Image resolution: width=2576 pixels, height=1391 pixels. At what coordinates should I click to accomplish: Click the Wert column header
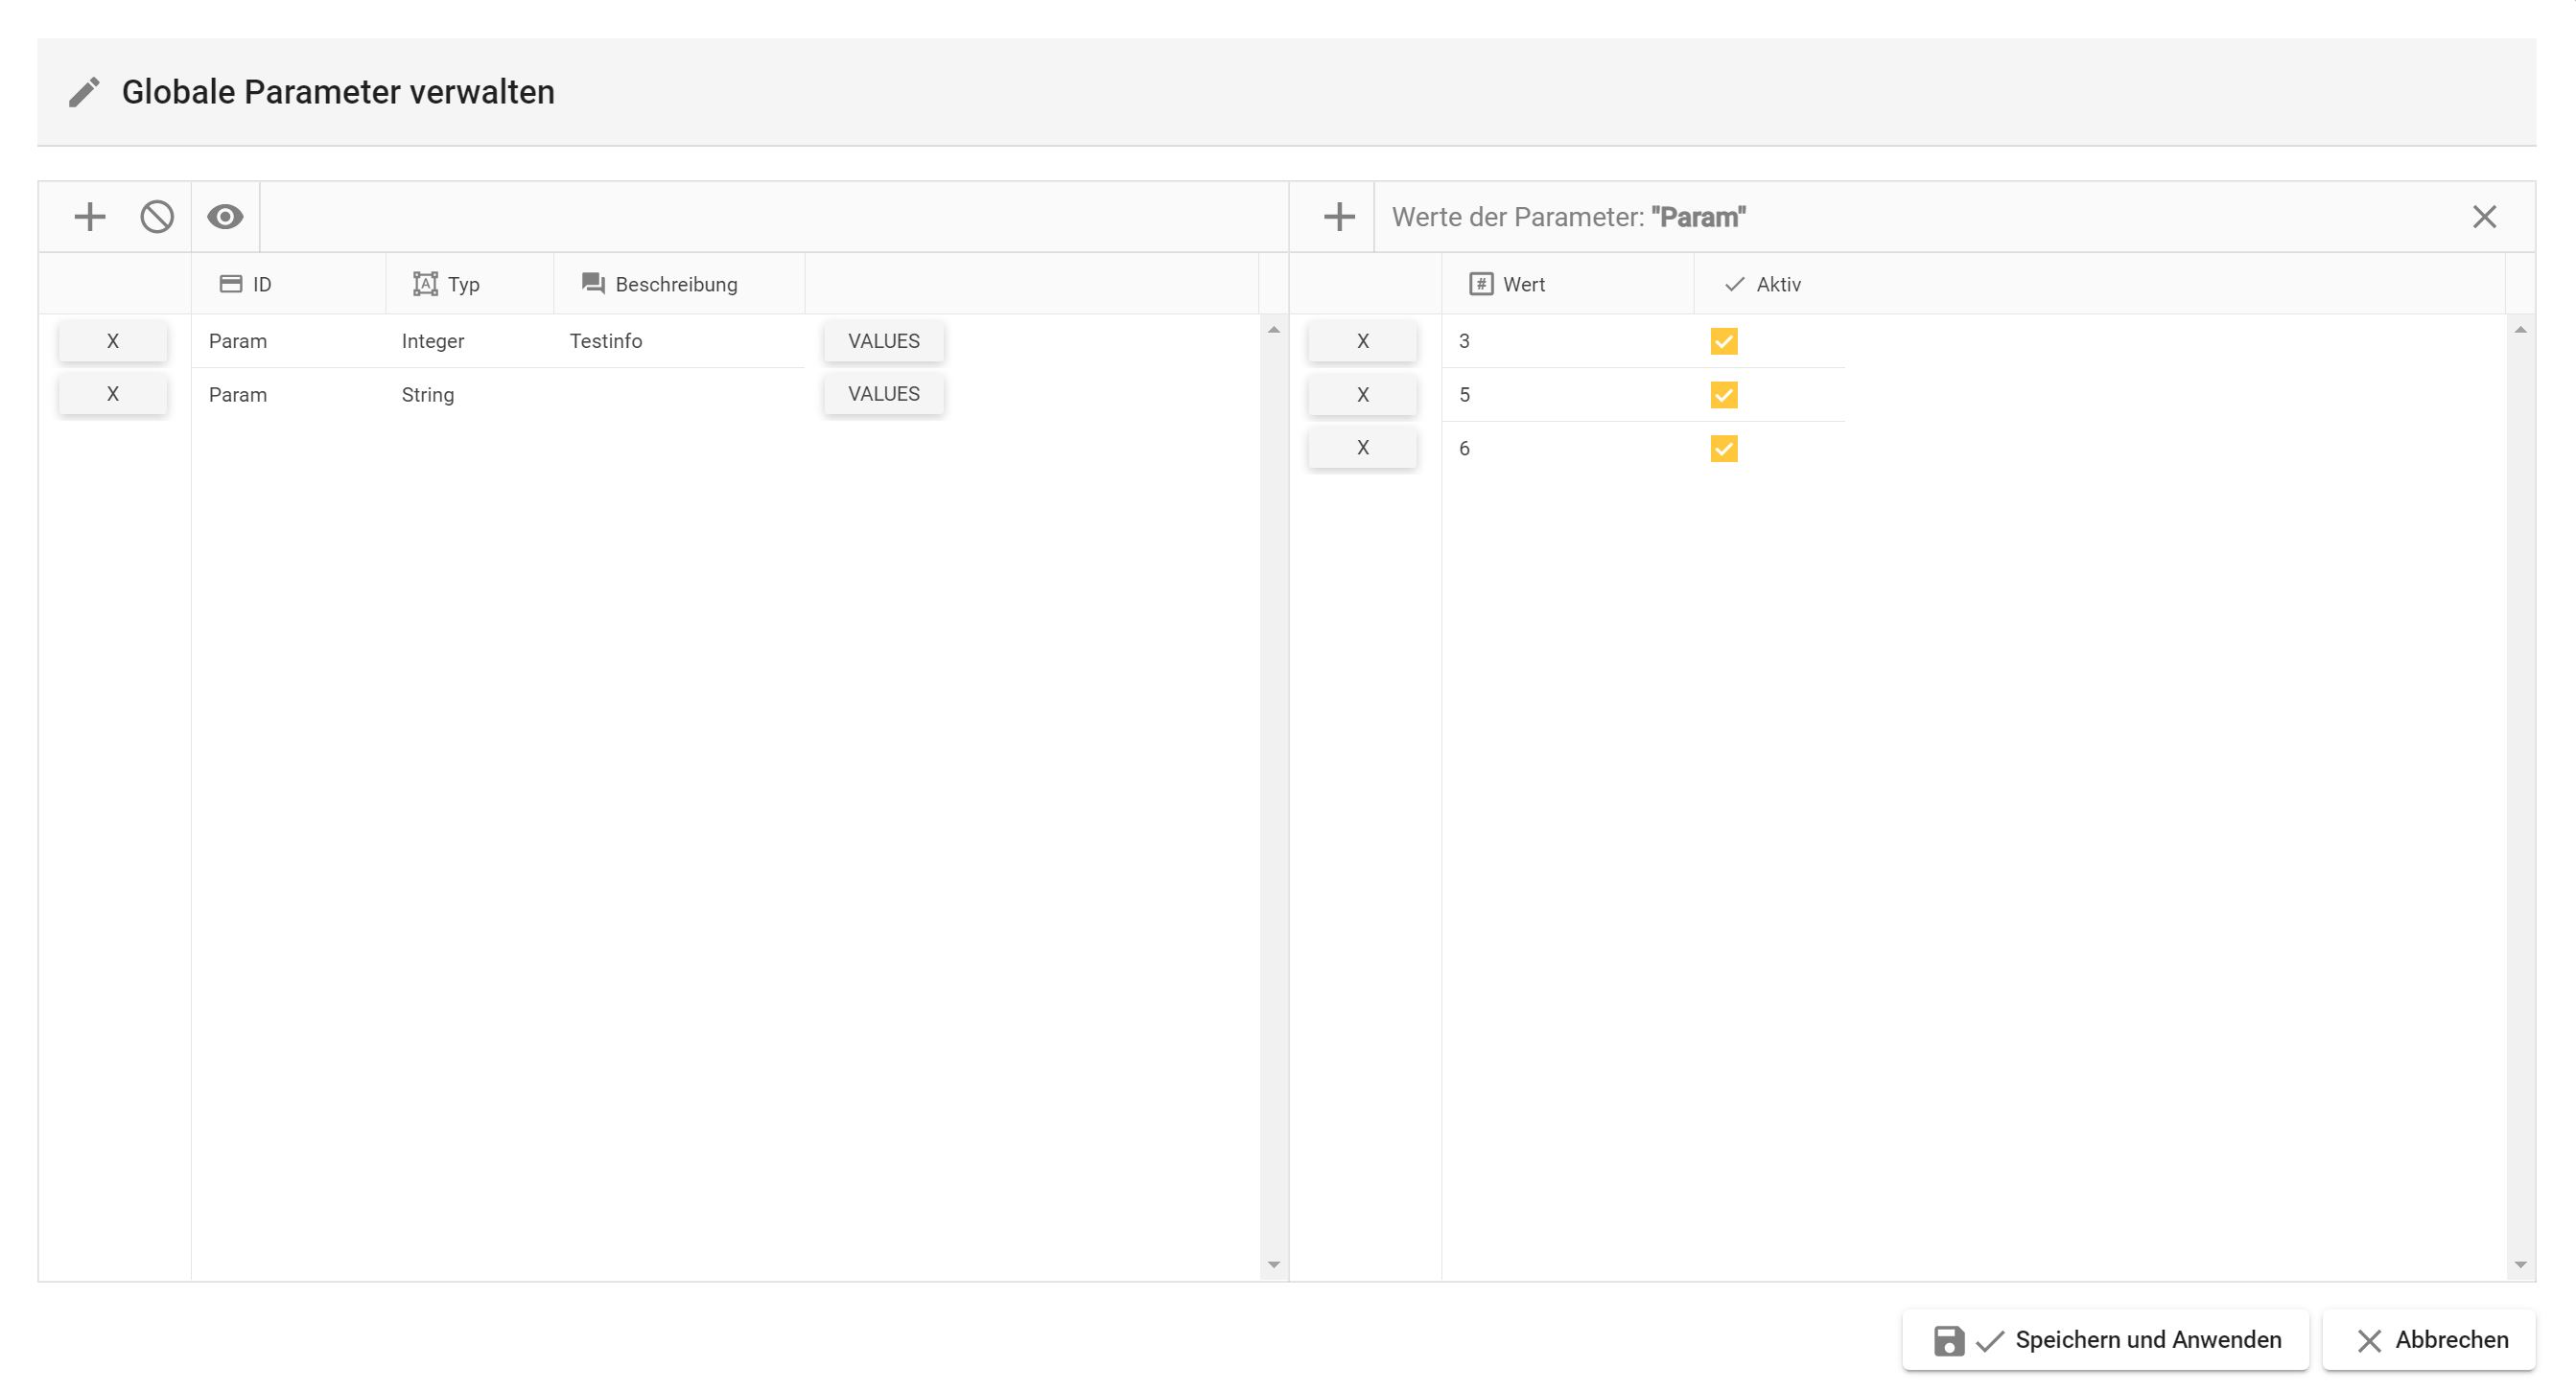1567,284
